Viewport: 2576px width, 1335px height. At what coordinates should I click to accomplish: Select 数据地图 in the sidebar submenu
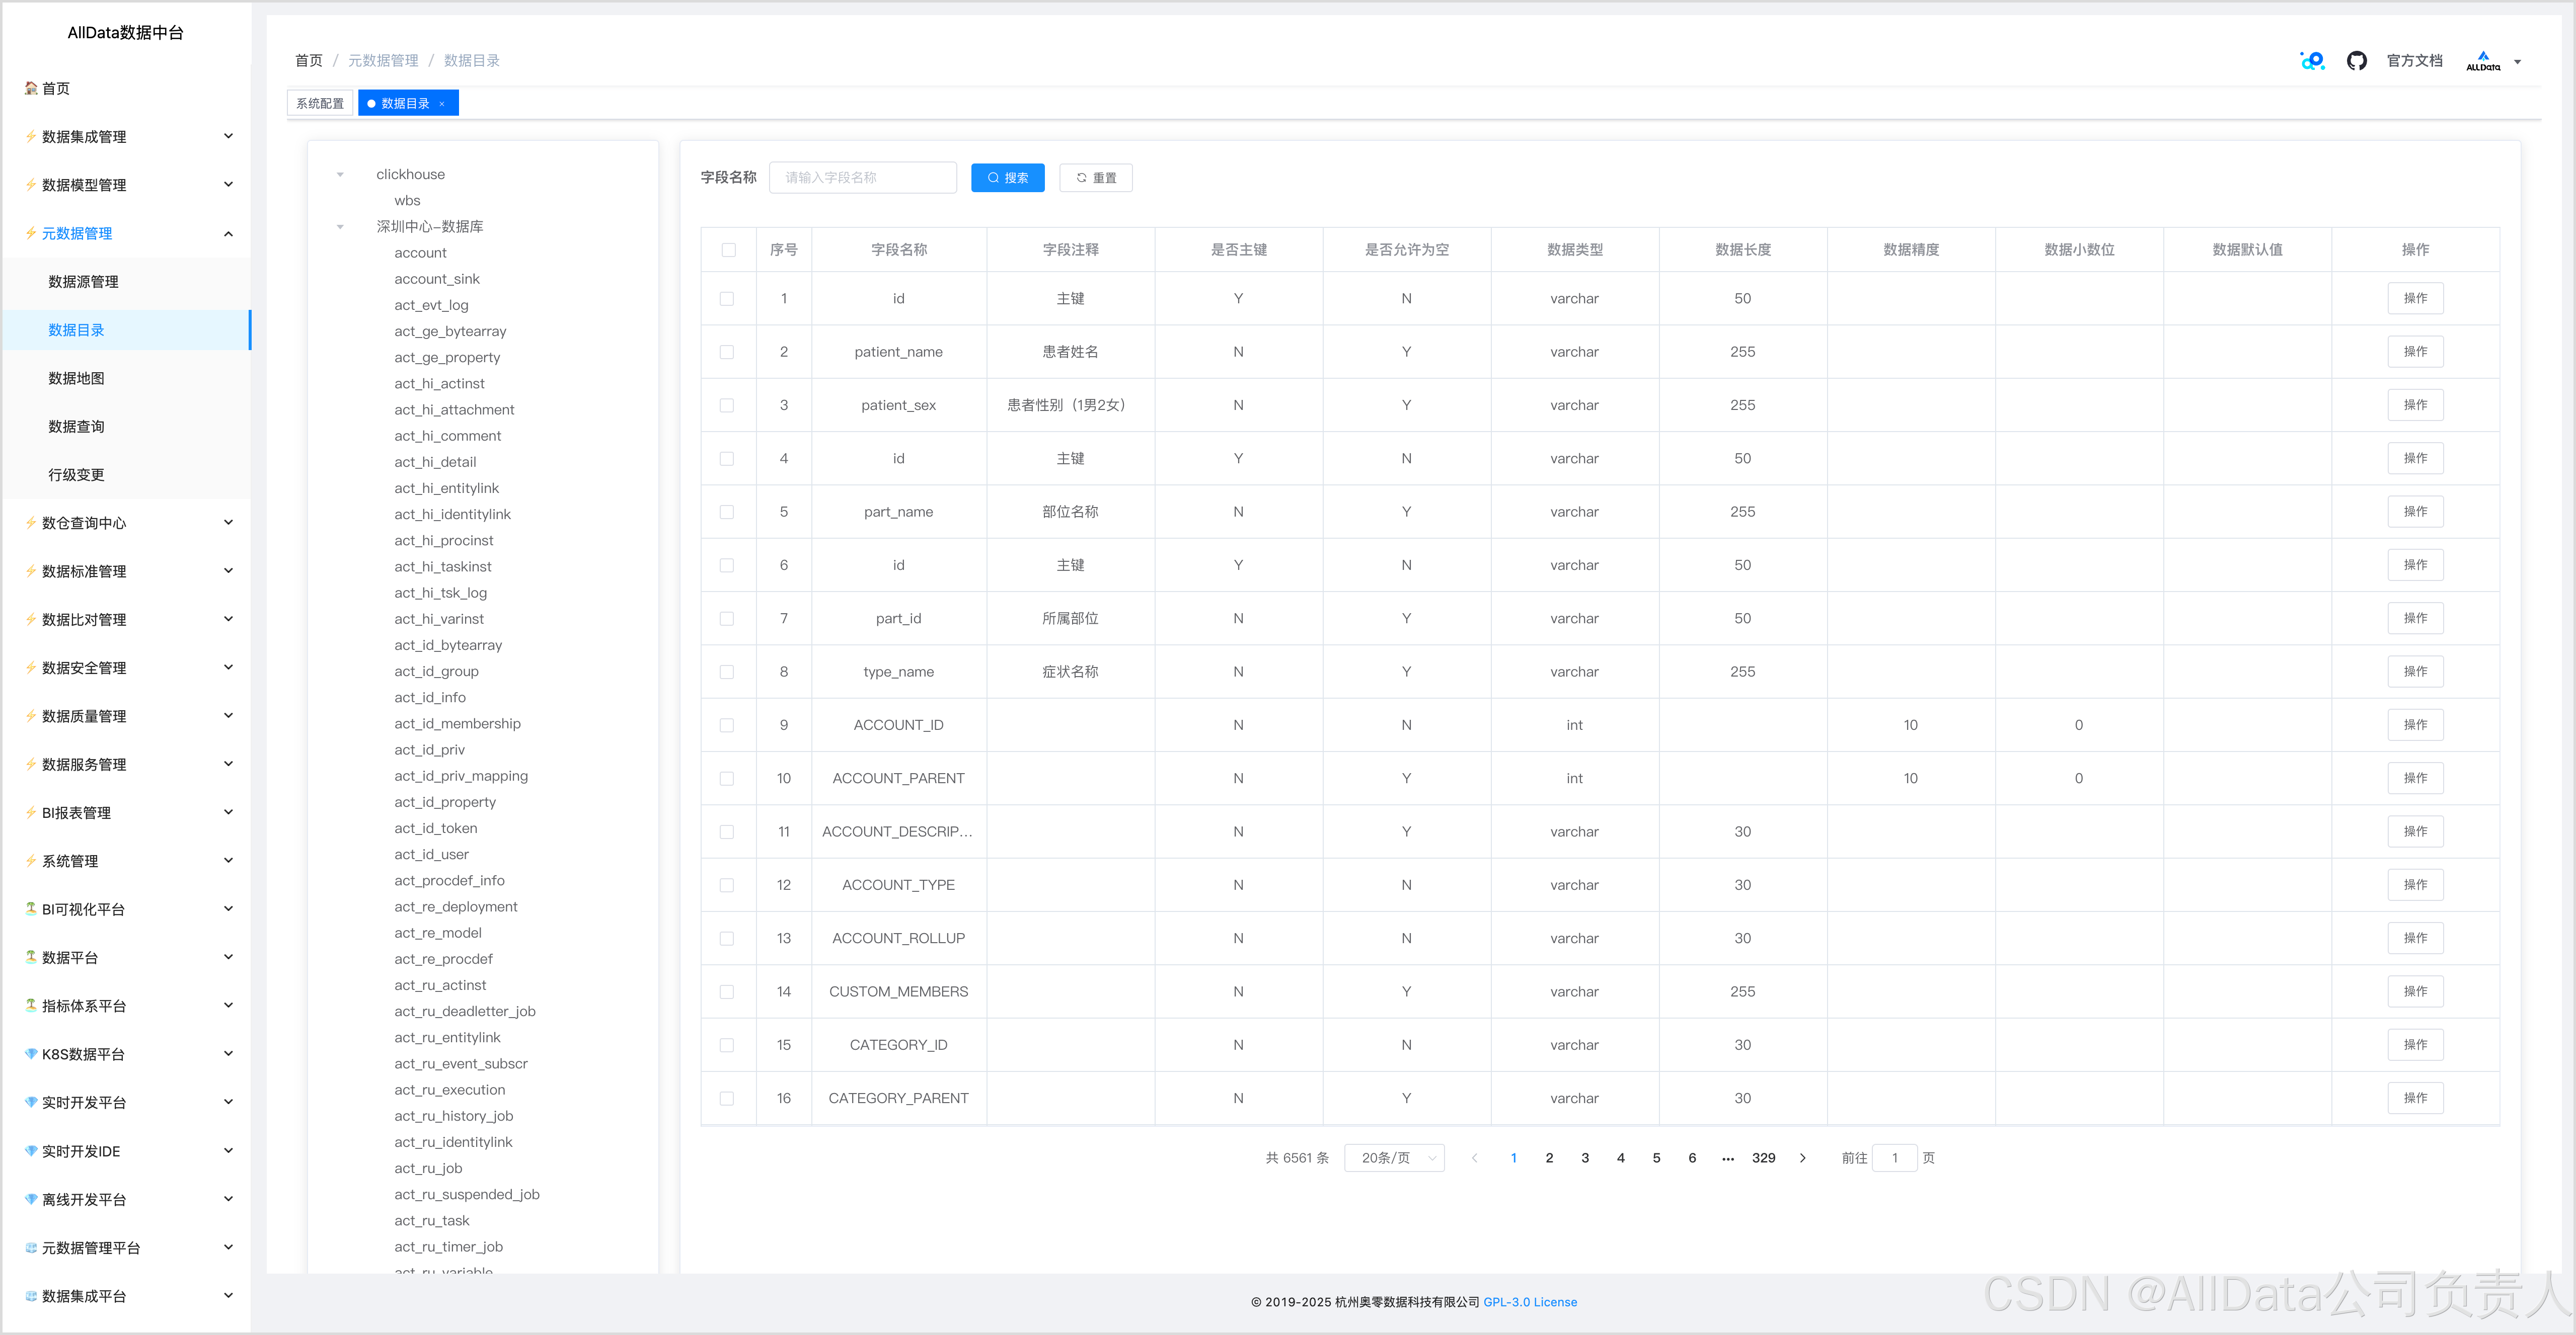(77, 379)
